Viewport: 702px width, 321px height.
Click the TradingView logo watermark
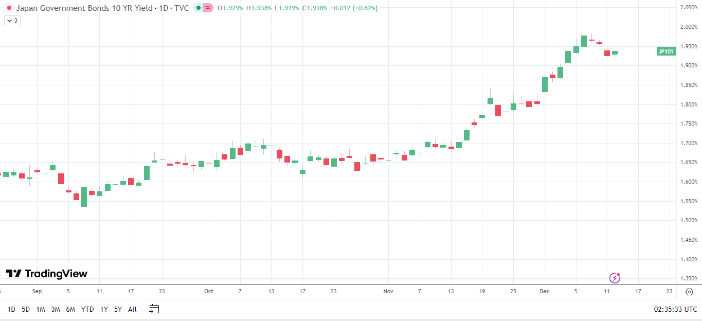point(46,274)
